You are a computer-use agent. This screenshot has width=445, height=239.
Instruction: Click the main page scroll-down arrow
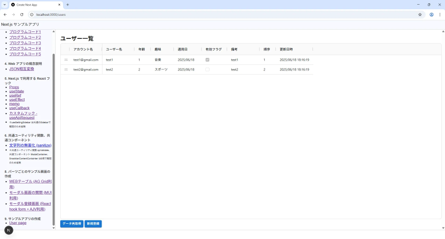tap(443, 228)
